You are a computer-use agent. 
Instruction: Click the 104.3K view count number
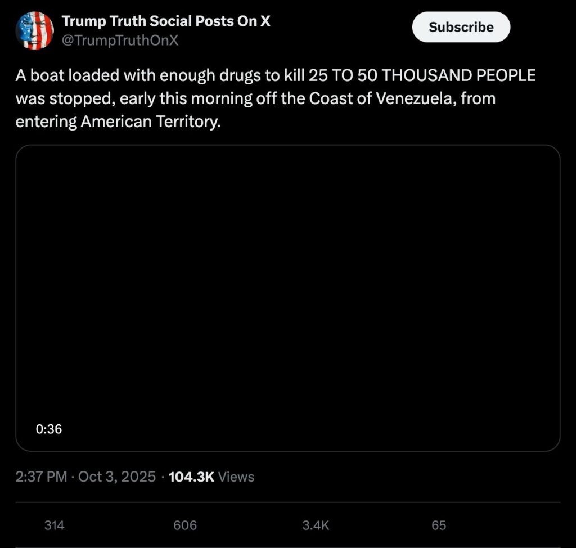coord(191,477)
